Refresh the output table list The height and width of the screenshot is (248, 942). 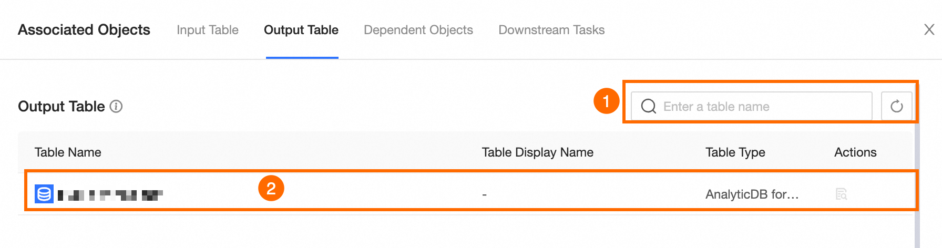point(896,107)
